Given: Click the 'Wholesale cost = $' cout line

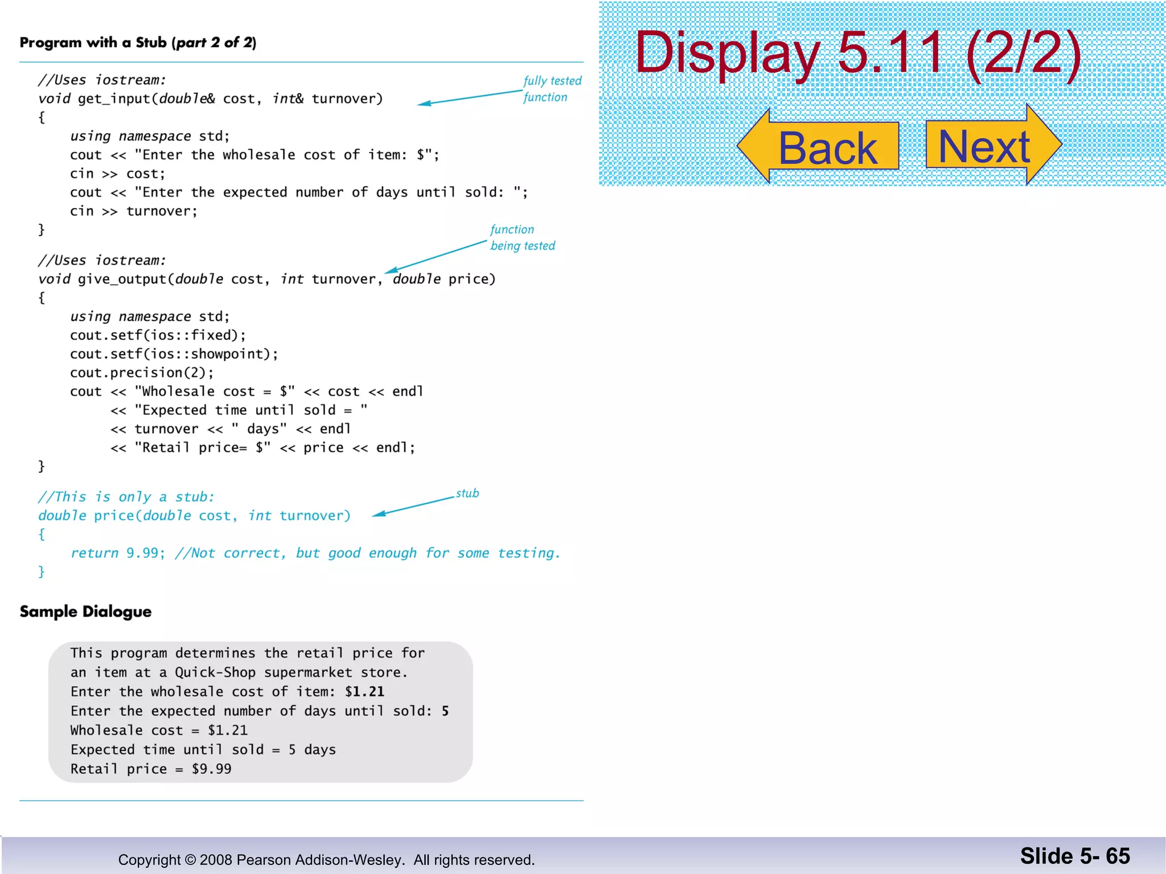Looking at the screenshot, I should click(x=247, y=391).
